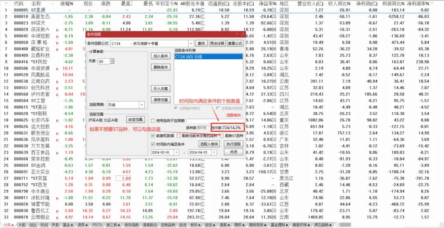
Task: Click stock code 000878
Action: [21, 217]
